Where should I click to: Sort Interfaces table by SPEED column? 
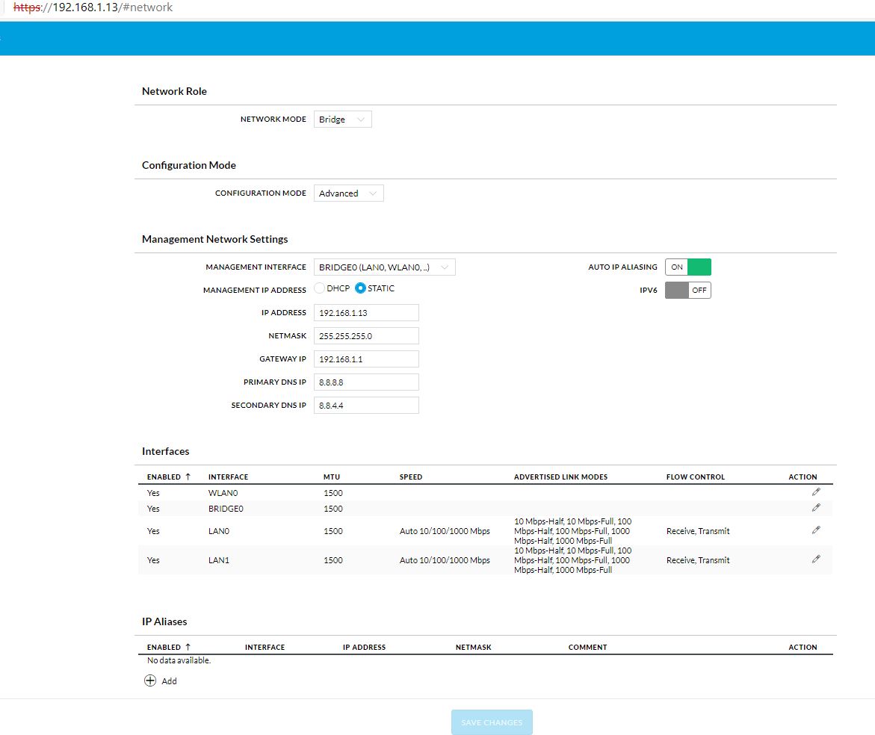coord(411,477)
